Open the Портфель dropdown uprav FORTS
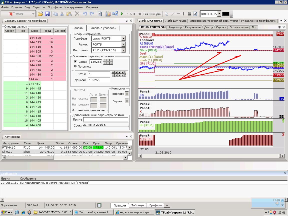 (123, 38)
